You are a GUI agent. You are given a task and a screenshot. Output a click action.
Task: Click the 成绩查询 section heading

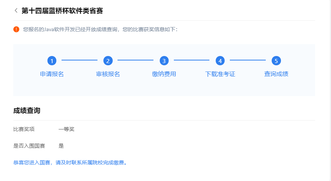tap(27, 111)
